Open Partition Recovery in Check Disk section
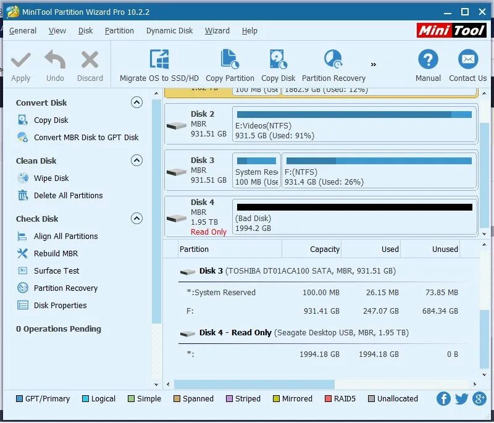Viewport: 494px width, 423px height. click(65, 288)
